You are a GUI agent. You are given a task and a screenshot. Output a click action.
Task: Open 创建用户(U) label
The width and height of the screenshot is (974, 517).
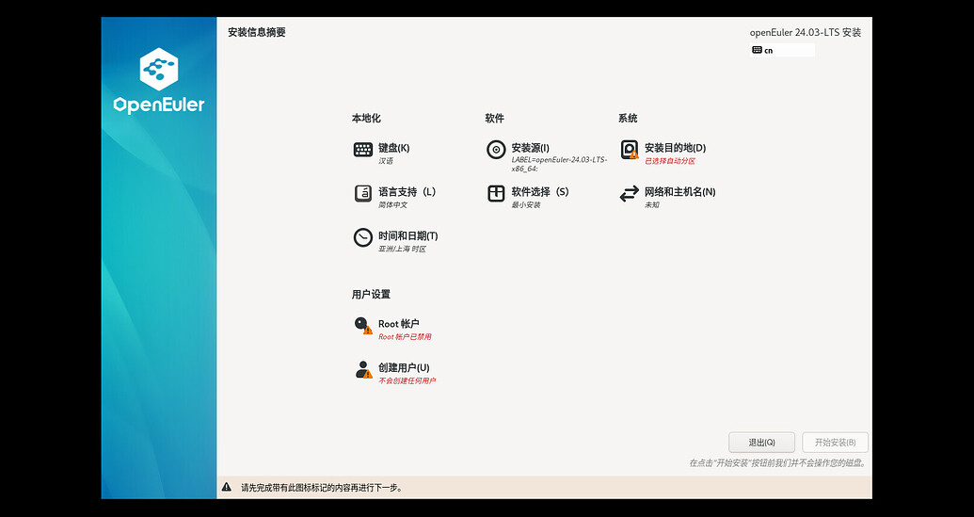pos(404,367)
